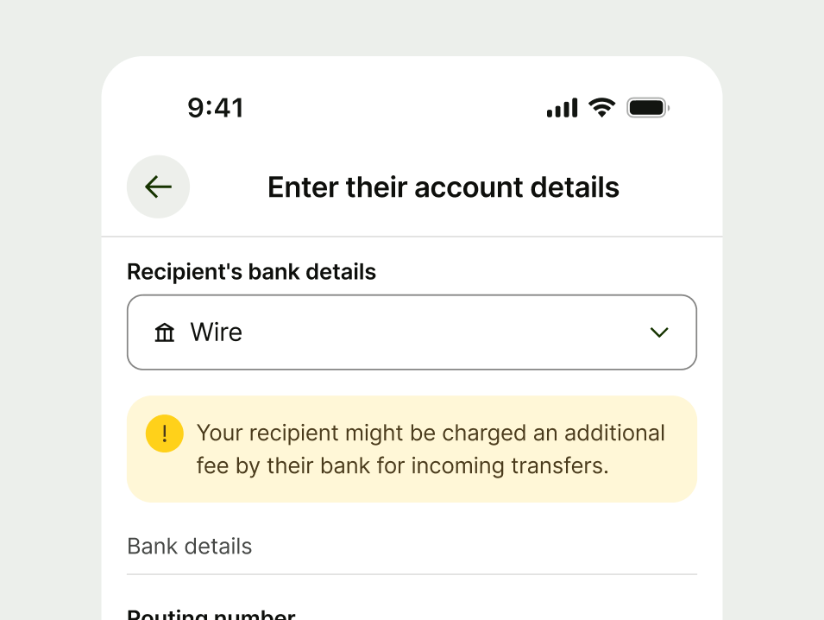Click the battery indicator icon
The width and height of the screenshot is (824, 620).
point(646,107)
